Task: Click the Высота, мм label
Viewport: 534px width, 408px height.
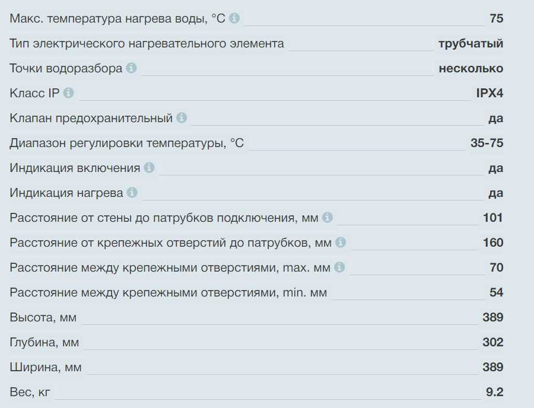Action: click(43, 317)
